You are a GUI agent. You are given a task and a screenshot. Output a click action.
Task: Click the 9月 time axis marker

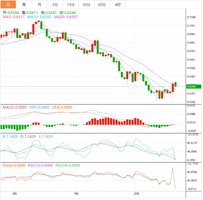76,194
